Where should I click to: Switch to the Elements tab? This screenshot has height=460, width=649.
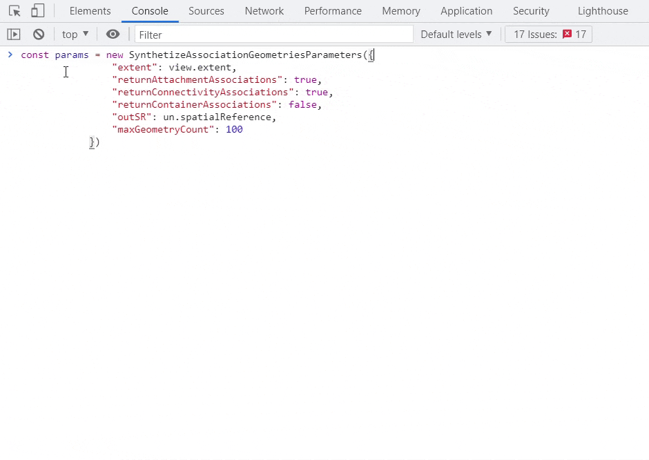pyautogui.click(x=90, y=11)
